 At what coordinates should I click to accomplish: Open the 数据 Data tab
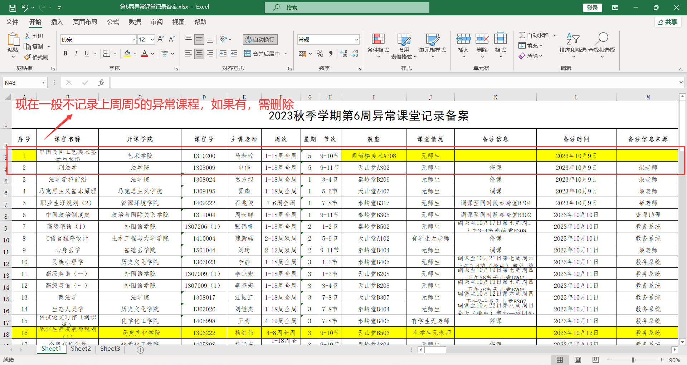click(135, 22)
